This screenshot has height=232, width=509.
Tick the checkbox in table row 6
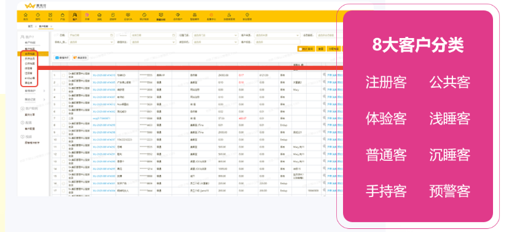coord(63,111)
